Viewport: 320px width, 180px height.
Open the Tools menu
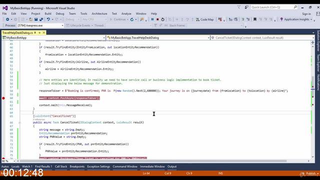[83, 13]
